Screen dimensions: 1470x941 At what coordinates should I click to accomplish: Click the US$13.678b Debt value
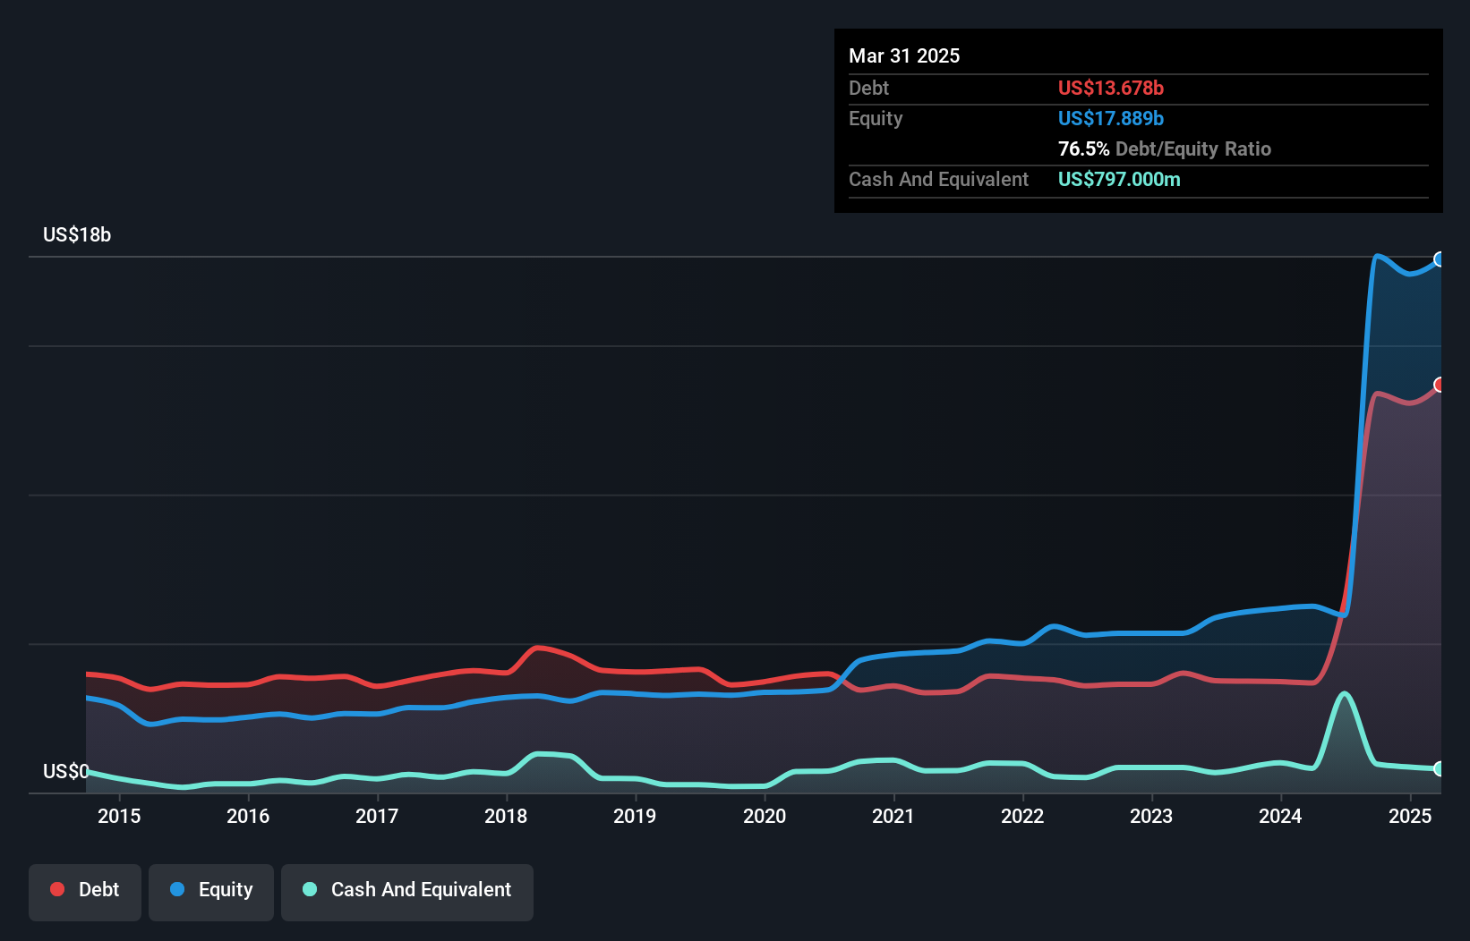point(1110,88)
